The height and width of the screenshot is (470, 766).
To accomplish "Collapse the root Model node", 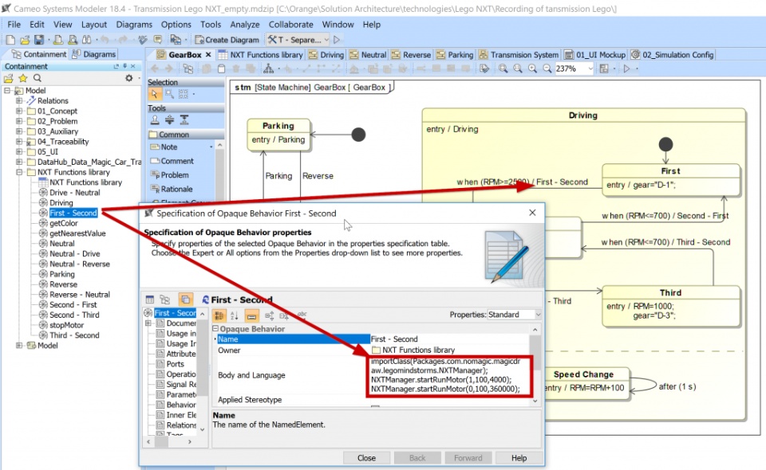I will pyautogui.click(x=7, y=90).
